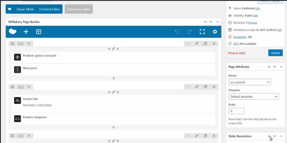Click the Update button
This screenshot has width=287, height=143.
tap(276, 53)
